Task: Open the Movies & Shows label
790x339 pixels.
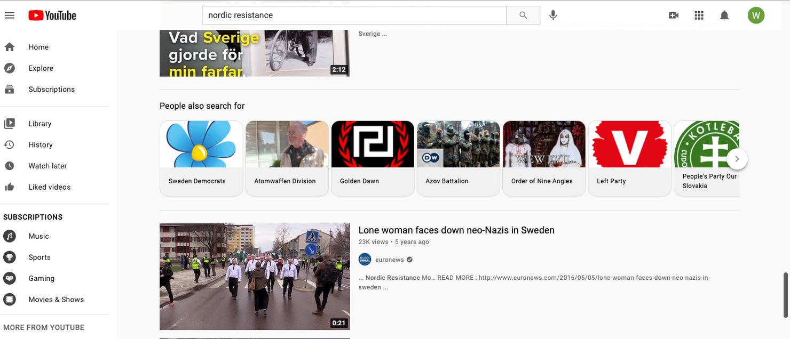Action: pyautogui.click(x=57, y=300)
